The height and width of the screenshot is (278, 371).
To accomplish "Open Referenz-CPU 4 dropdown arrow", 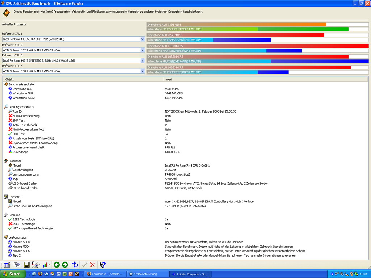I will pyautogui.click(x=142, y=71).
